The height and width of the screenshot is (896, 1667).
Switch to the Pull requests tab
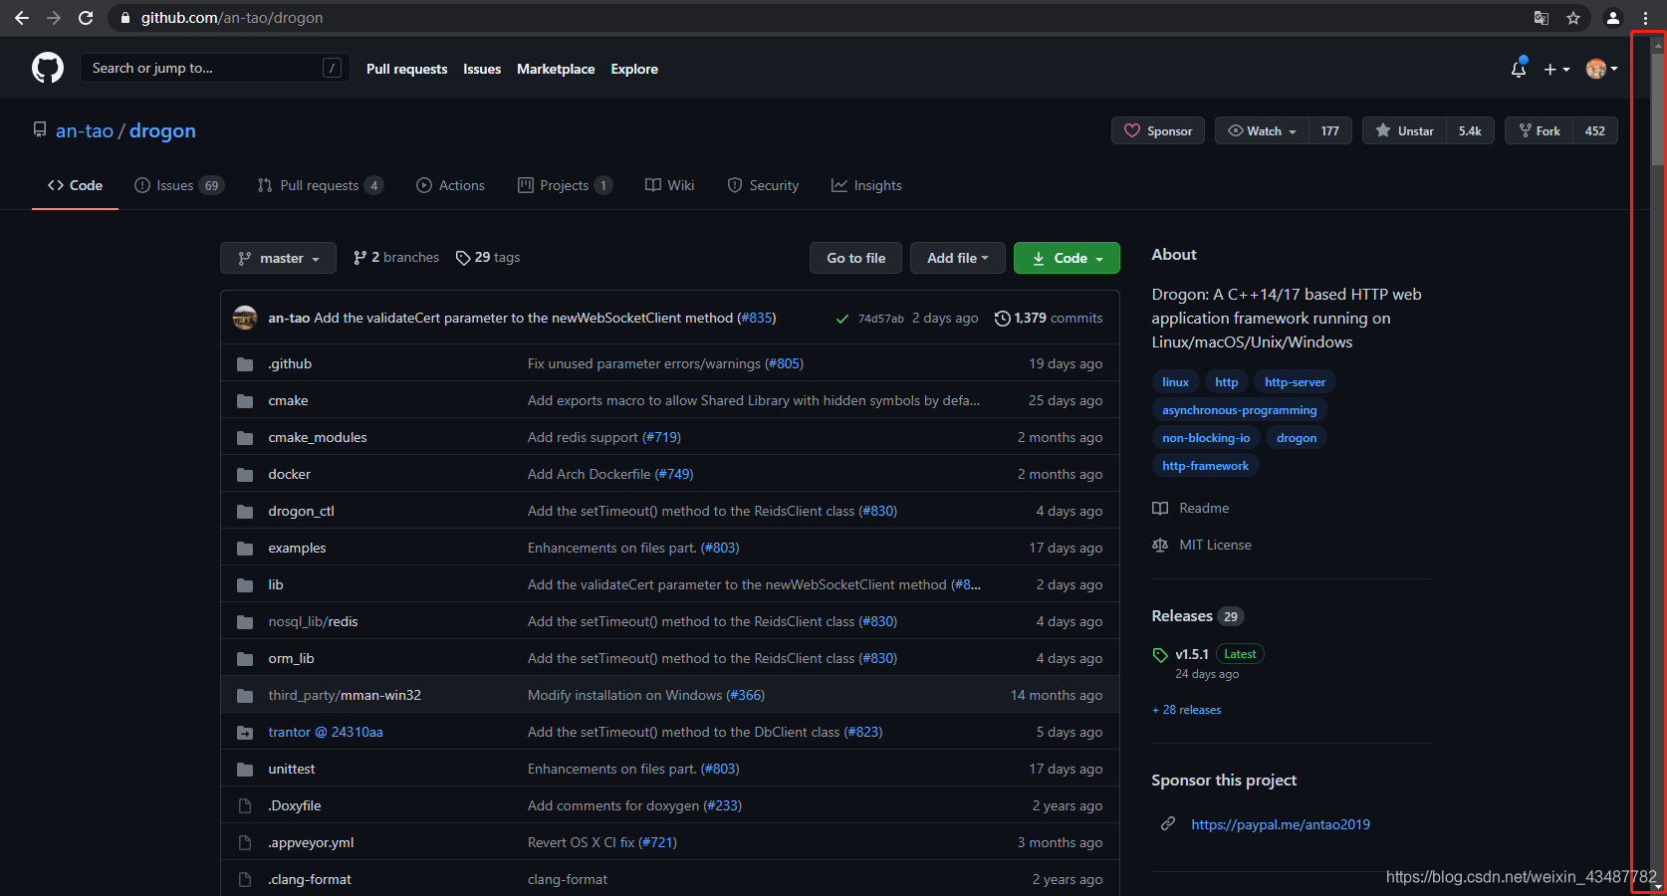pyautogui.click(x=320, y=185)
